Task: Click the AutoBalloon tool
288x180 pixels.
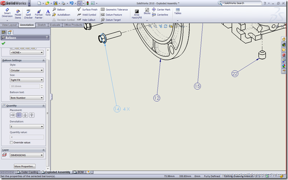Action: click(x=61, y=15)
